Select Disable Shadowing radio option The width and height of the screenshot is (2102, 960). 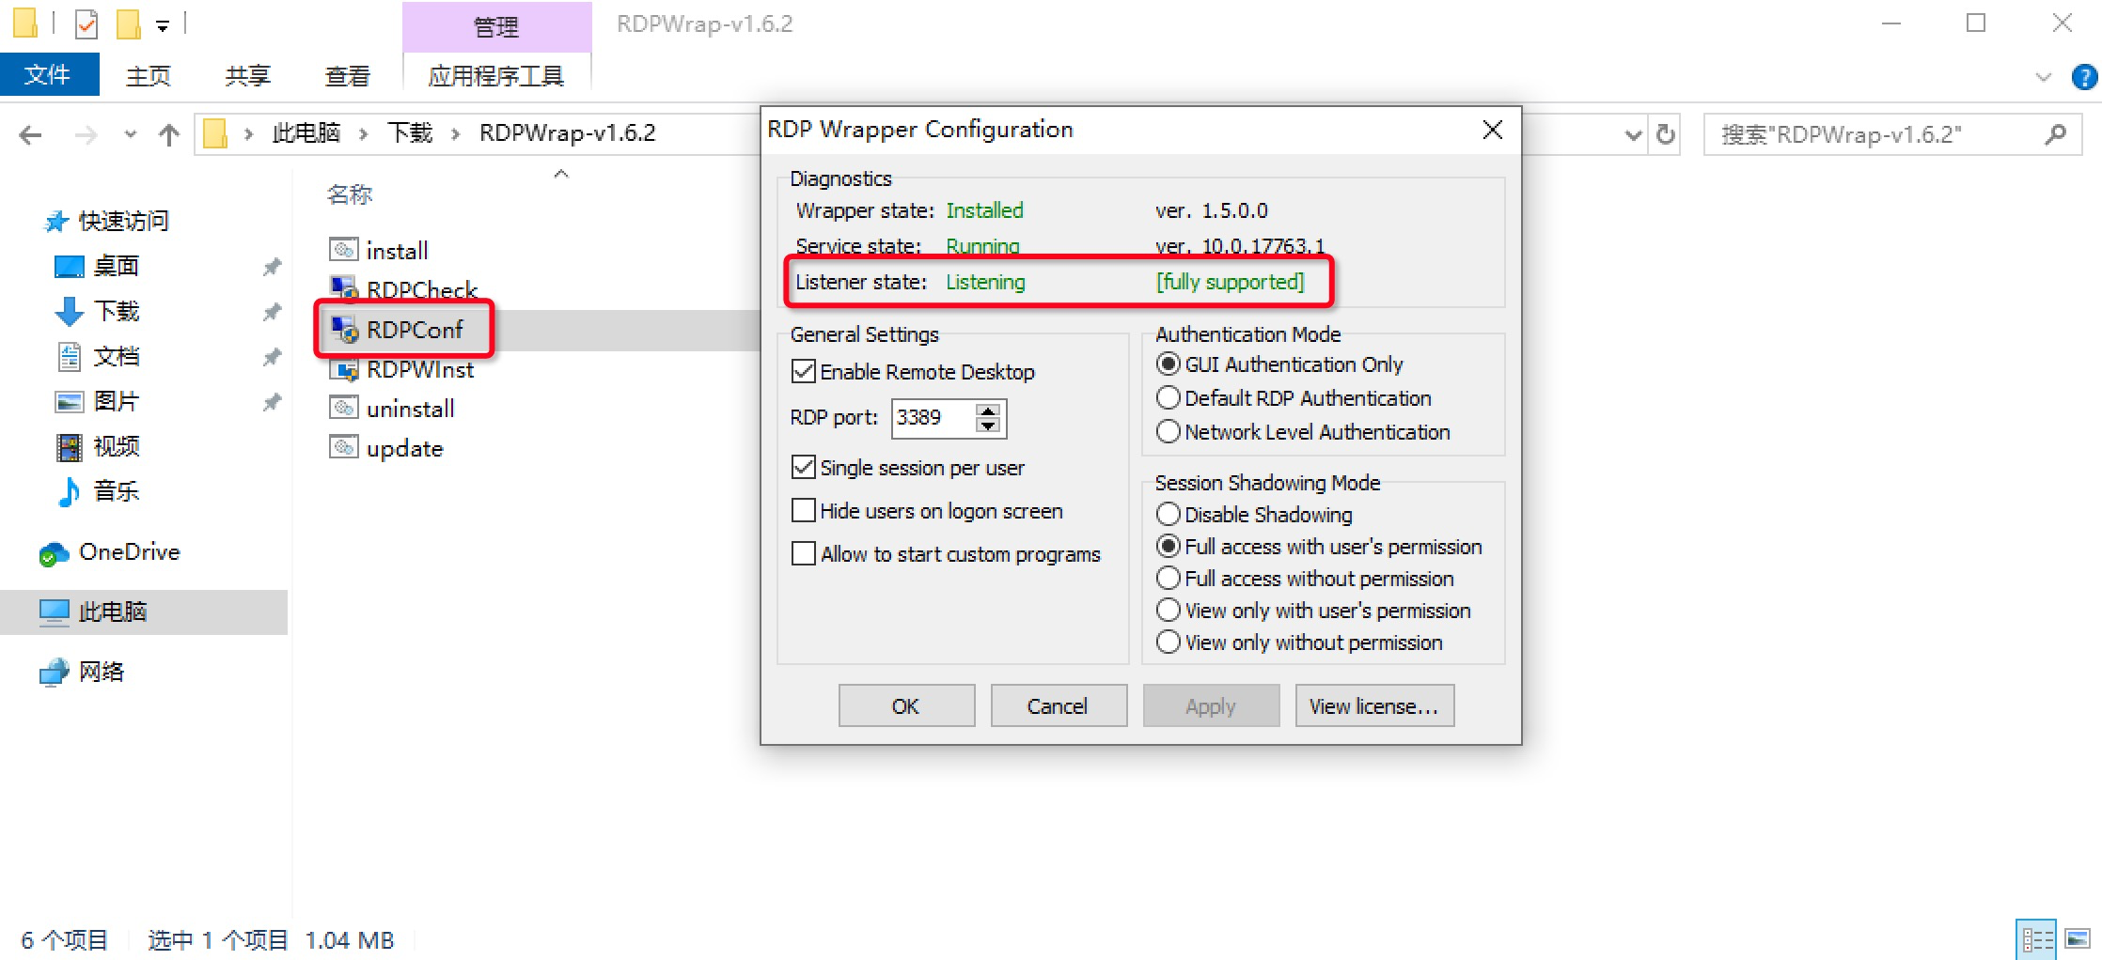coord(1169,514)
